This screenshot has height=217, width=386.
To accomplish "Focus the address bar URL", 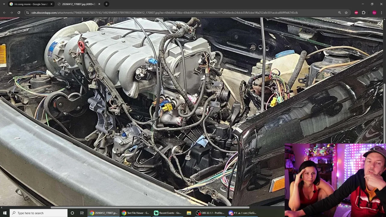I will pyautogui.click(x=164, y=13).
